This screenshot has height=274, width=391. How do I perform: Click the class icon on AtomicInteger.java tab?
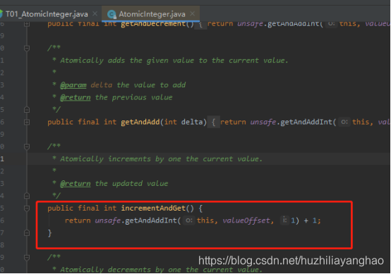click(112, 14)
